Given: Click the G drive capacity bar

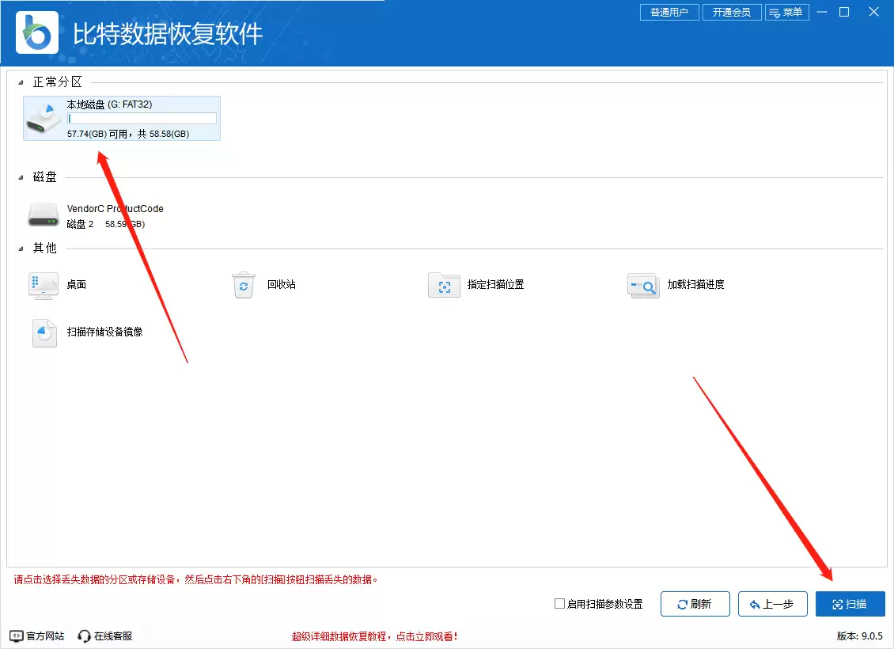Looking at the screenshot, I should (x=142, y=118).
